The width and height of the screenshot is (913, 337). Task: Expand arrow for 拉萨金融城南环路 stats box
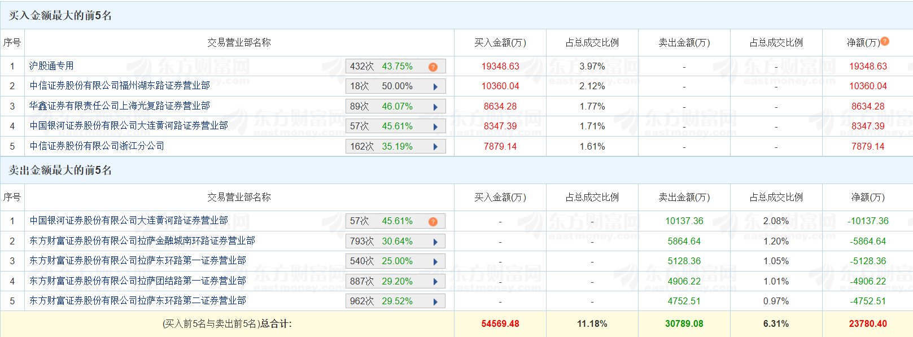tap(435, 242)
